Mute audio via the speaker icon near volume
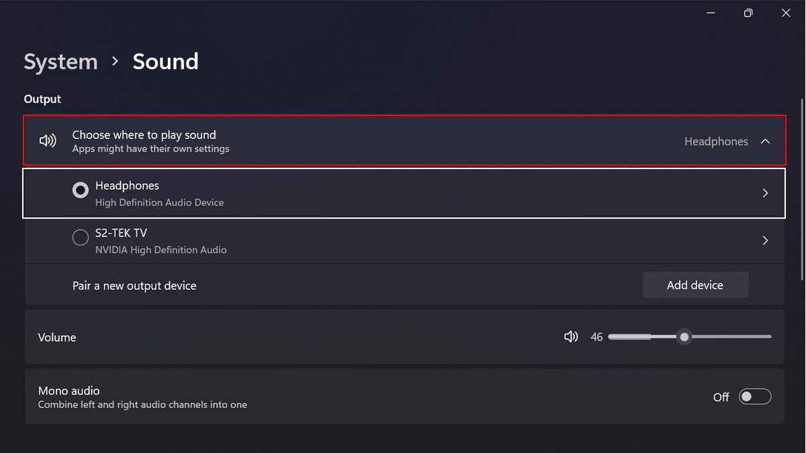The width and height of the screenshot is (806, 453). click(x=570, y=336)
